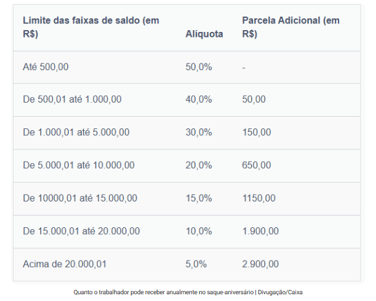
Task: Click the 50,0% rate cell
Action: coord(198,67)
